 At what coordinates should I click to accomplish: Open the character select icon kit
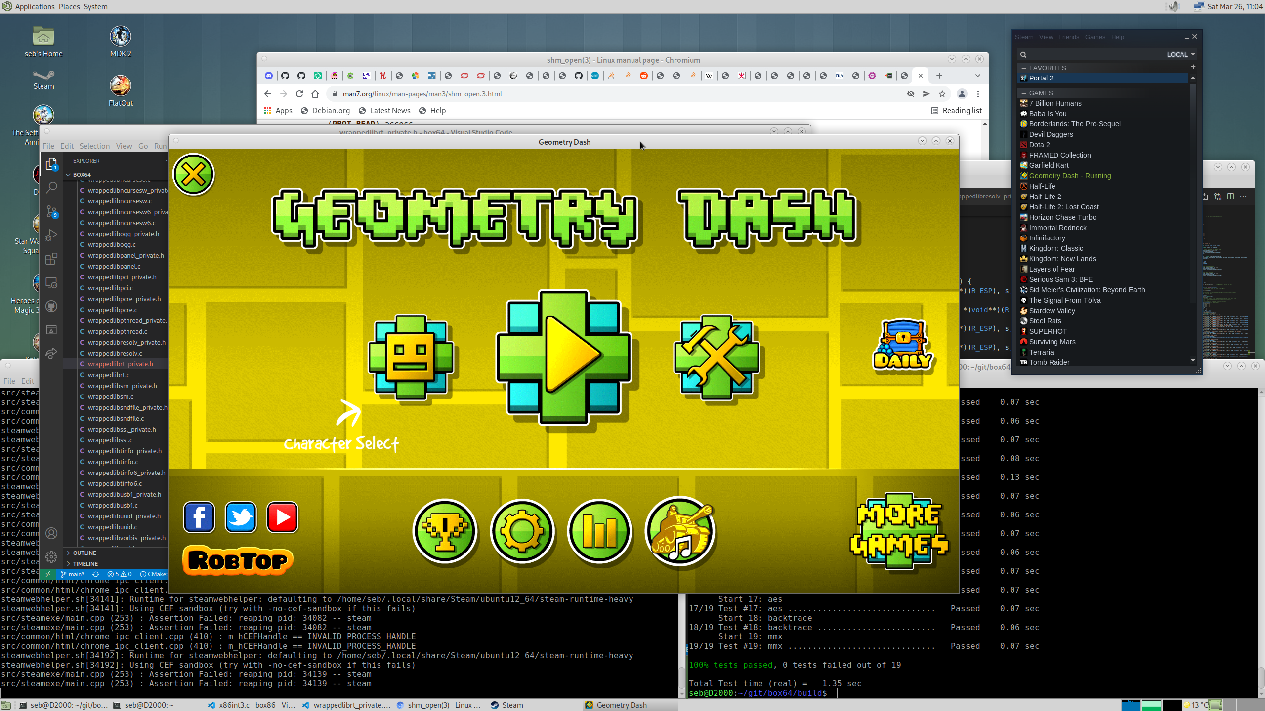coord(411,357)
